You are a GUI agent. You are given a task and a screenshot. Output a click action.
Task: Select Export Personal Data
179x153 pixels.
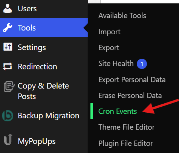132,80
